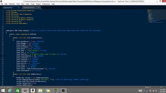
Task: Open the Terraria tree taskbar icon
Action: pyautogui.click(x=56, y=91)
